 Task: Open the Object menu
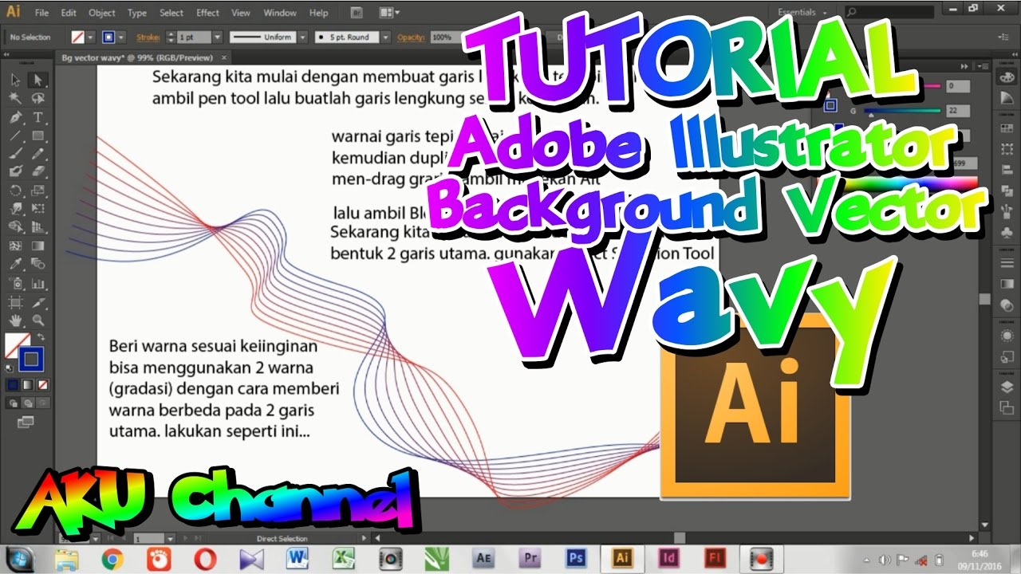[x=101, y=13]
